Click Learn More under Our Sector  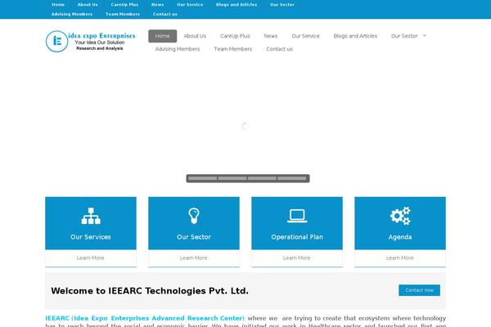(193, 258)
